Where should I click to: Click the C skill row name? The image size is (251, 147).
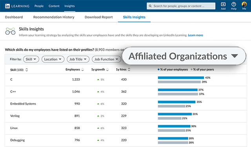pyautogui.click(x=11, y=80)
